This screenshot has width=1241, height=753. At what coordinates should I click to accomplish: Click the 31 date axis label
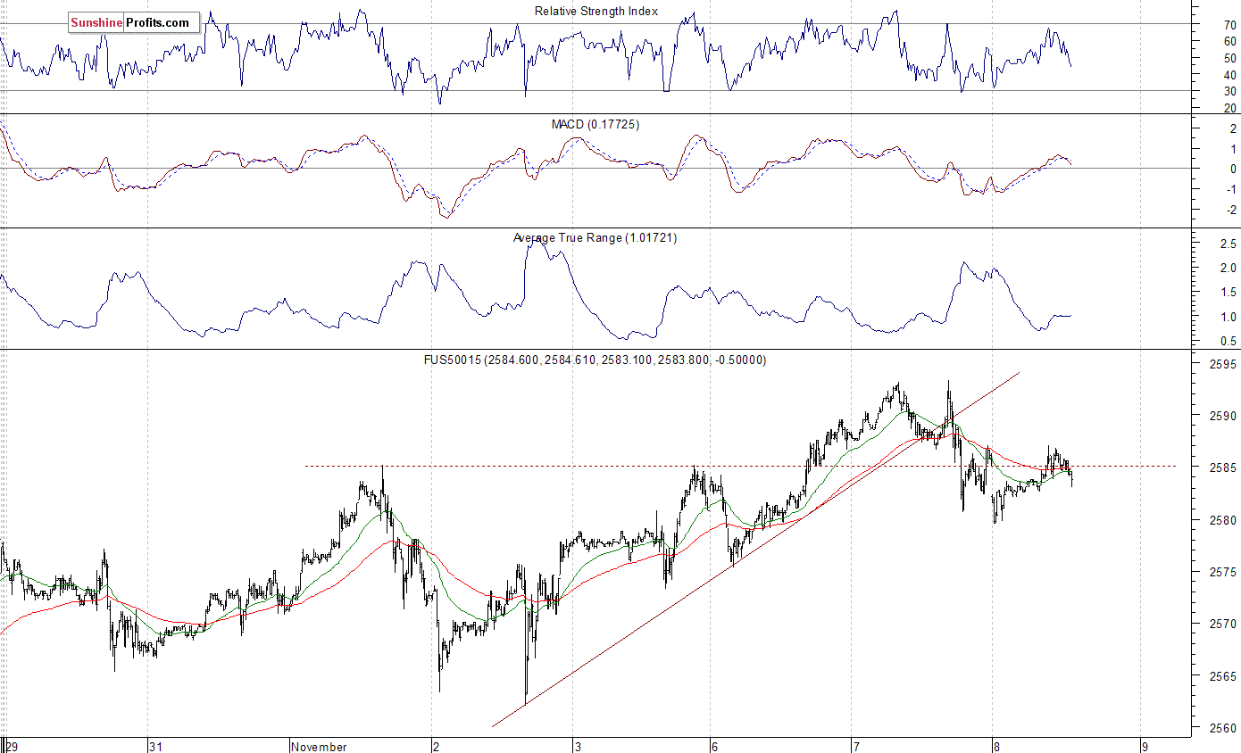click(x=156, y=746)
